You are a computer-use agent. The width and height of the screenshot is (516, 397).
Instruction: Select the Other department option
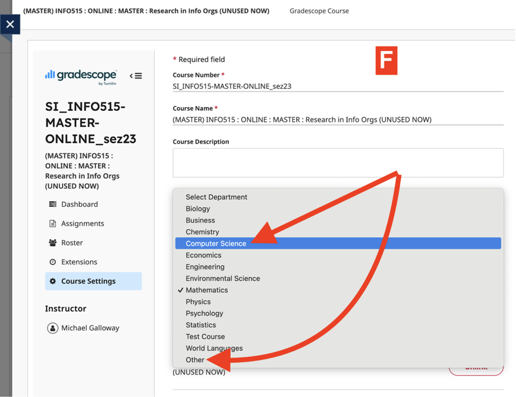tap(195, 360)
